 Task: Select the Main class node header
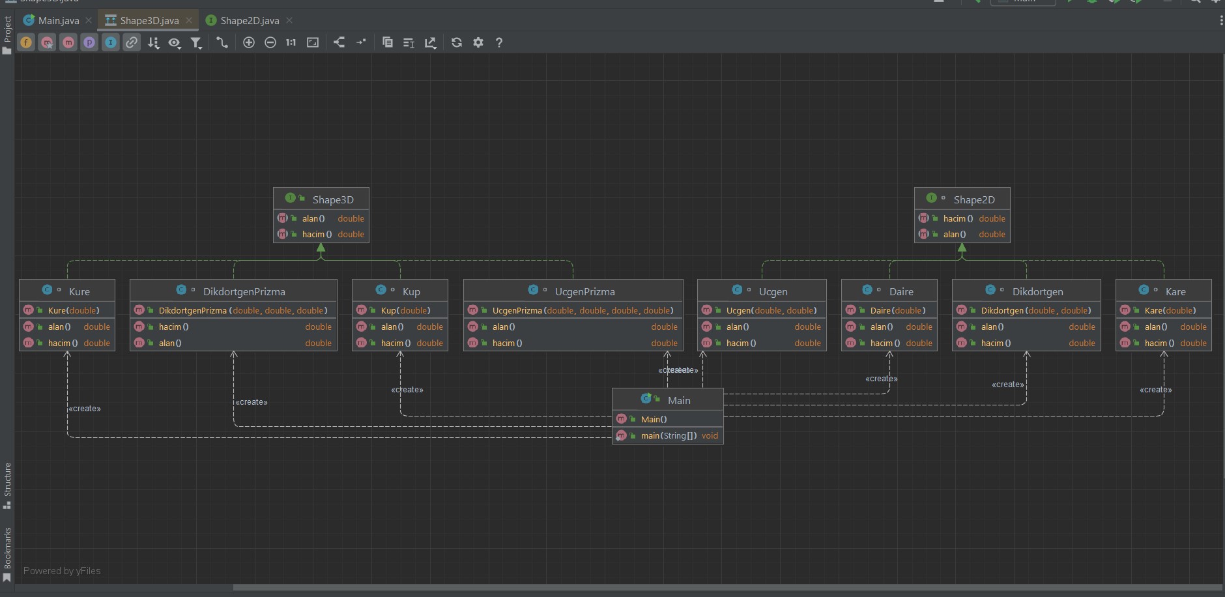pos(668,400)
